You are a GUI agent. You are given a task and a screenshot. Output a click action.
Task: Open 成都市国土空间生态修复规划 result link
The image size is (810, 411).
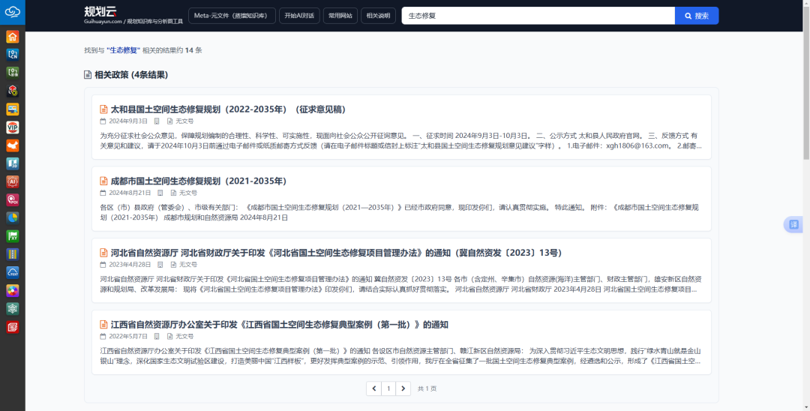coord(198,181)
